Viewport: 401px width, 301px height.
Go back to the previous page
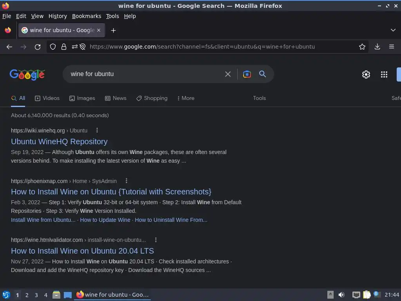click(9, 47)
